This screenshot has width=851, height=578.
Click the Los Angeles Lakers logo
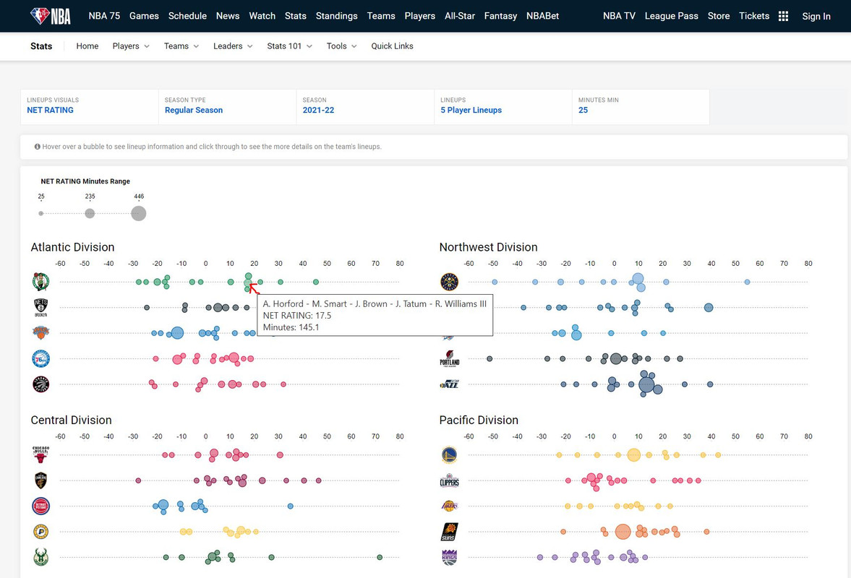450,506
